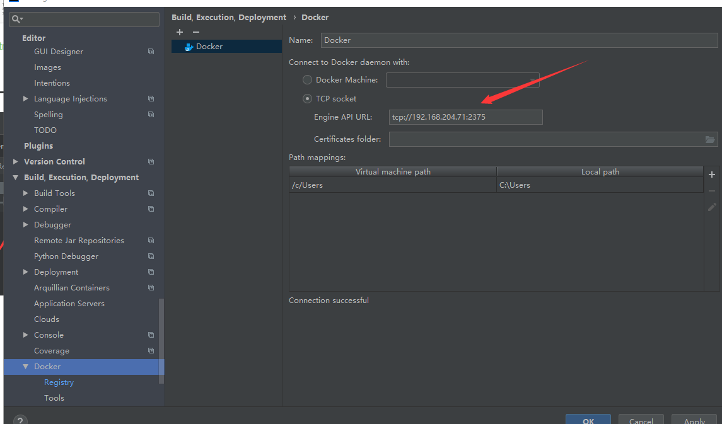This screenshot has width=722, height=424.
Task: Add a new path mapping with plus icon
Action: point(711,175)
